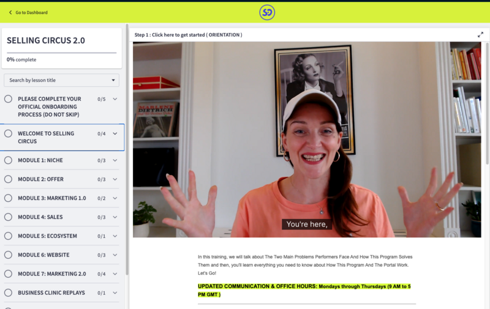Click the main content vertical scrollbar
Viewport: 490px width, 309px height.
pyautogui.click(x=488, y=103)
